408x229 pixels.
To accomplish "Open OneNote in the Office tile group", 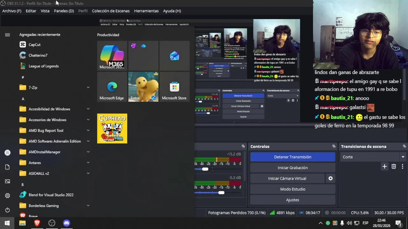I will 133,46.
